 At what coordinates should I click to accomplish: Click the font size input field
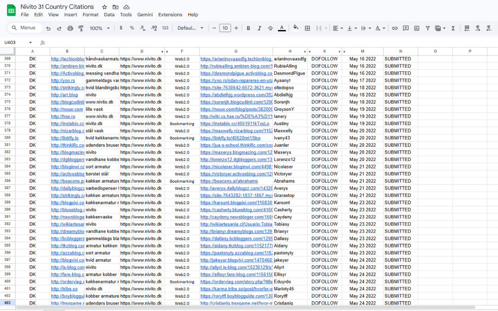coord(225,28)
